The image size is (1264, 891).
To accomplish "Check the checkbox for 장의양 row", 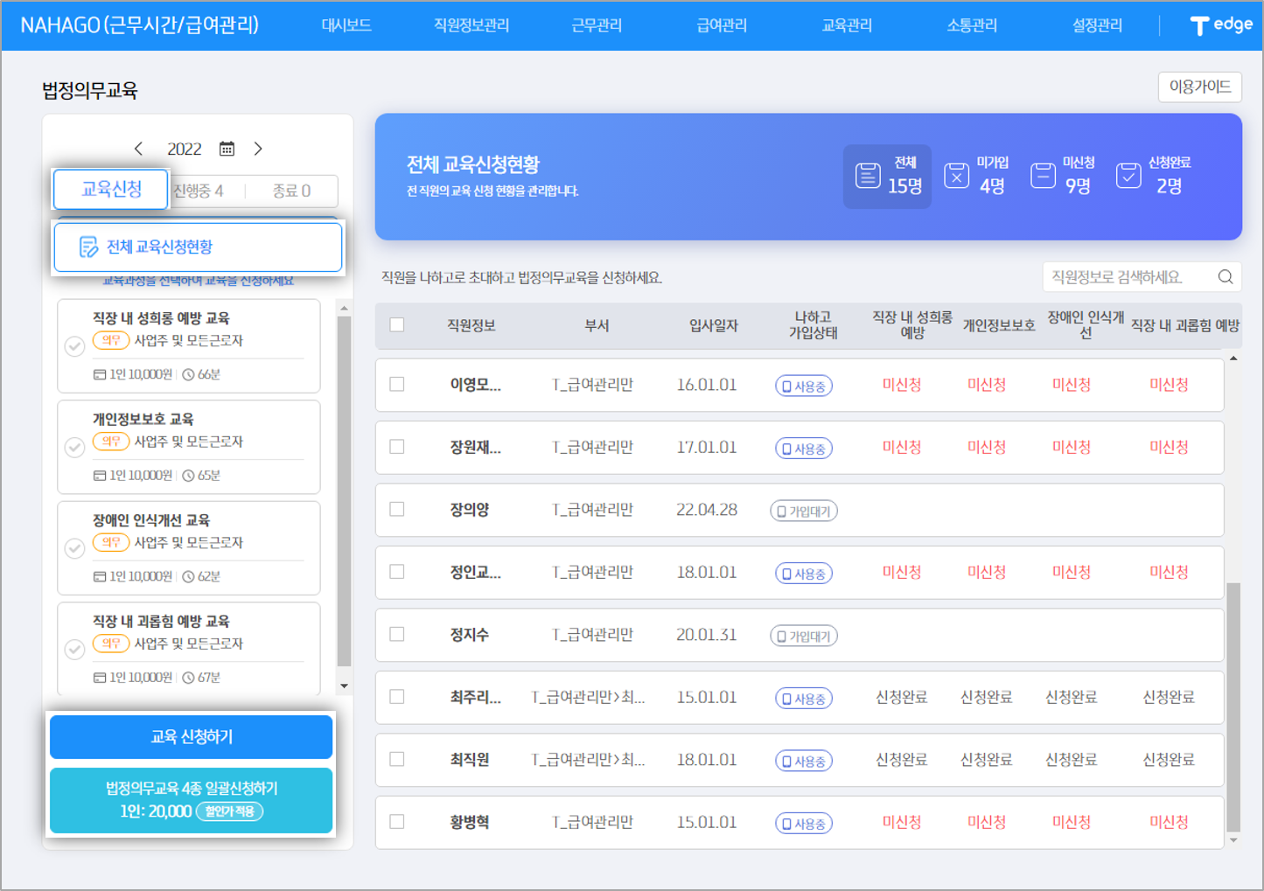I will click(x=397, y=509).
